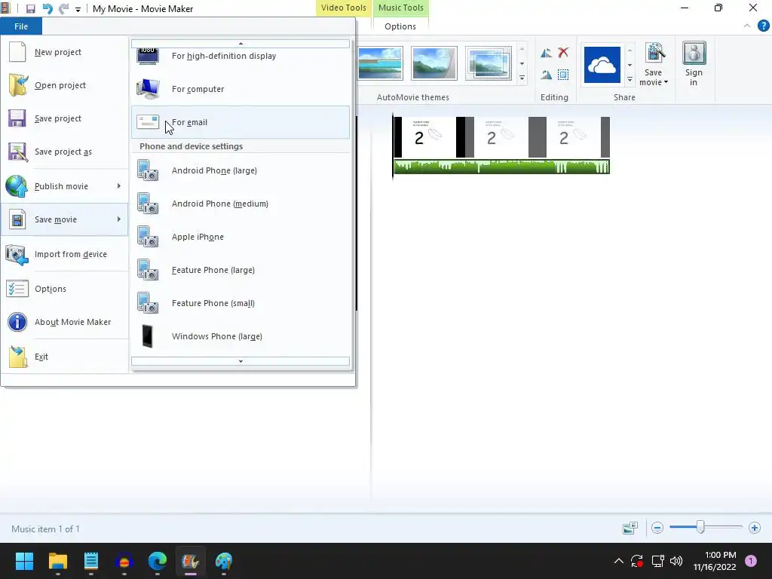Open Movie Maker help question mark
Viewport: 772px width, 579px height.
[x=763, y=26]
